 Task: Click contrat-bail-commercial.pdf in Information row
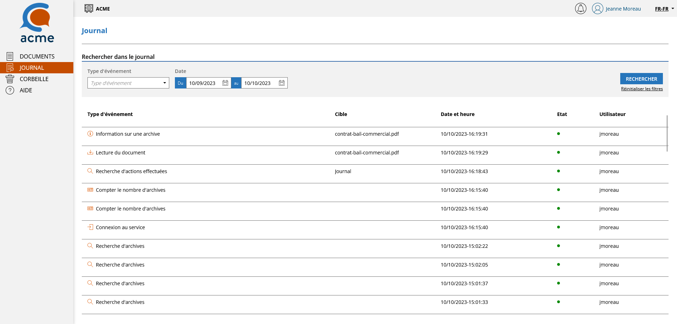click(367, 134)
